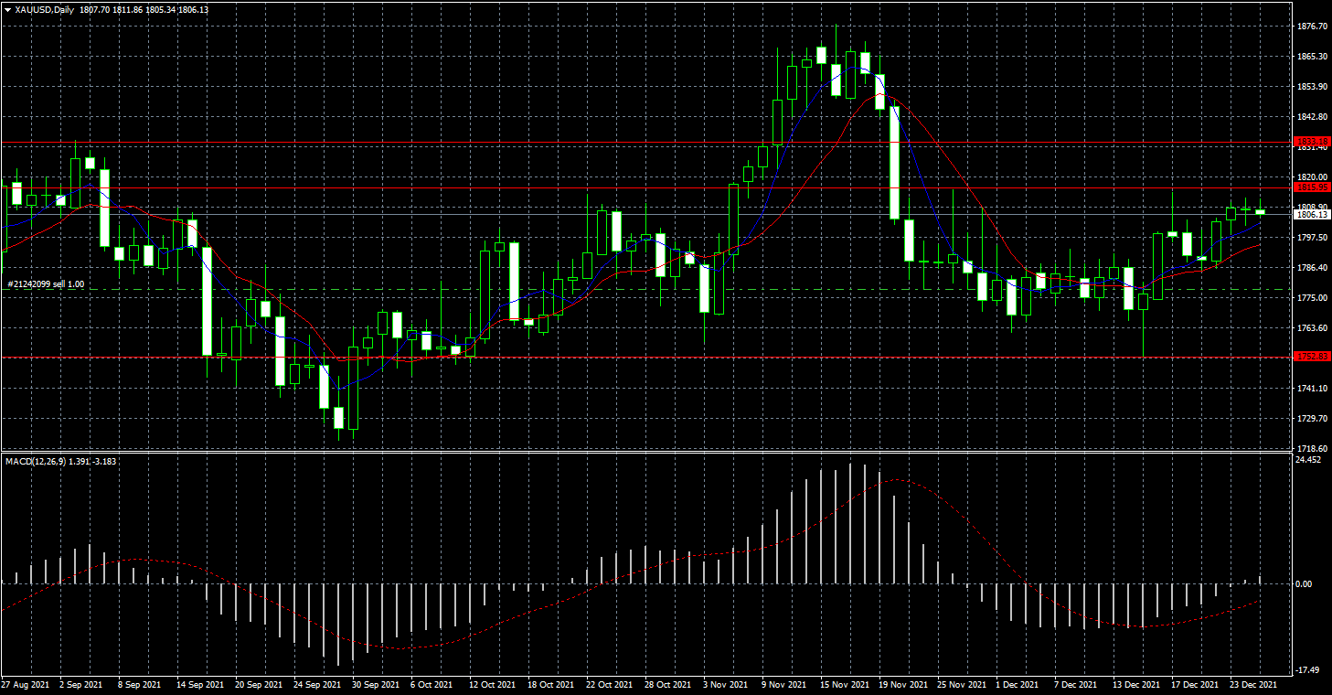Image resolution: width=1332 pixels, height=695 pixels.
Task: Click the 1718.60 price on the scale
Action: coord(1312,449)
